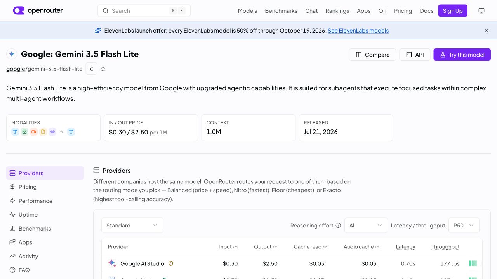This screenshot has width=497, height=279.
Task: Click the Providers section heading icon
Action: (x=96, y=170)
